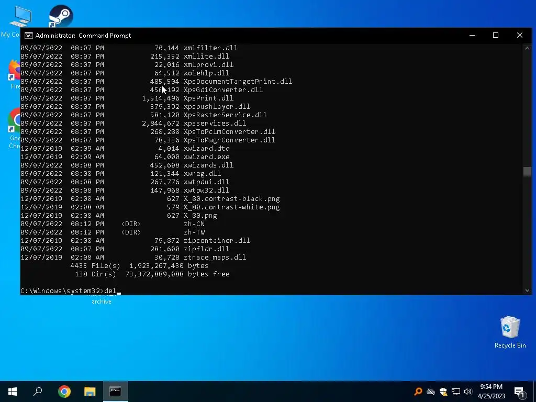Click the xpspushlayer.dll file name
The height and width of the screenshot is (402, 536).
[217, 106]
